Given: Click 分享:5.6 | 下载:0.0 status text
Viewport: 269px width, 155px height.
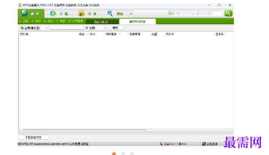Looking at the screenshot, I should pyautogui.click(x=175, y=144).
